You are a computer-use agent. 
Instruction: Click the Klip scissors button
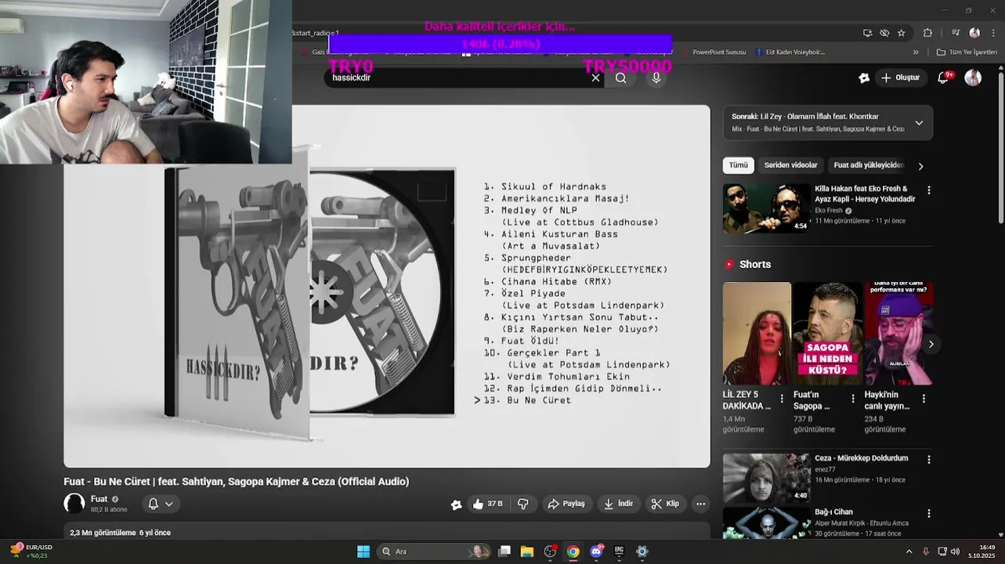[x=666, y=504]
